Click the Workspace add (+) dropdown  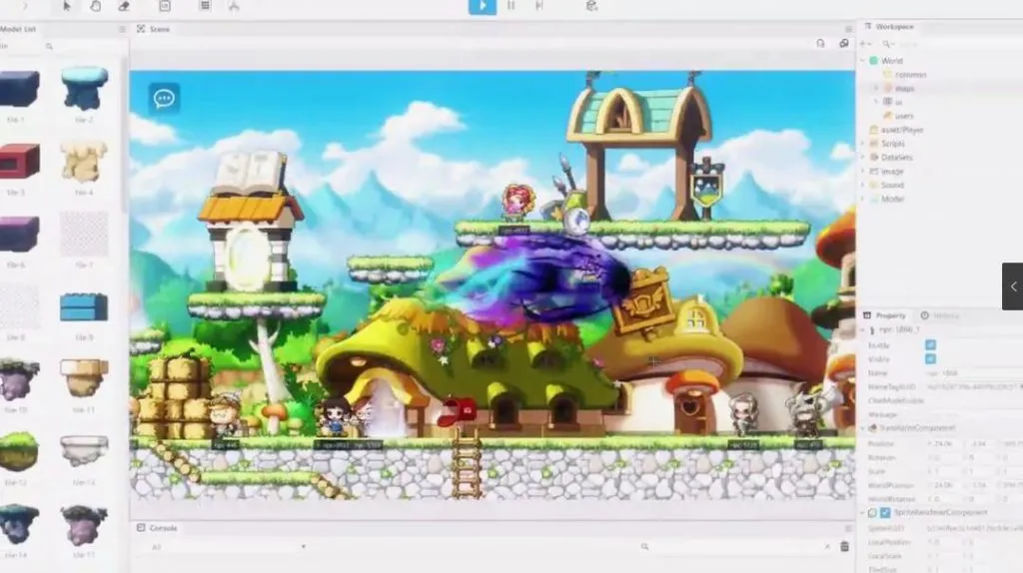click(866, 44)
